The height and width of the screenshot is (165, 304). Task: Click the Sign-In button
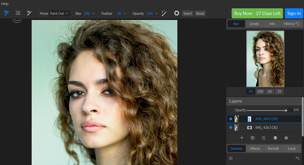pyautogui.click(x=294, y=13)
